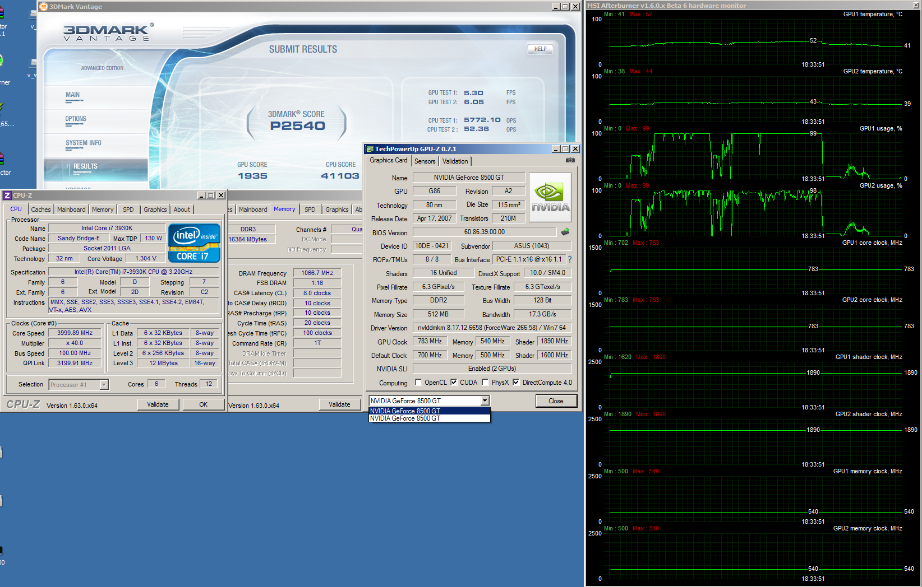Click the P2540 3DMark score

[297, 126]
